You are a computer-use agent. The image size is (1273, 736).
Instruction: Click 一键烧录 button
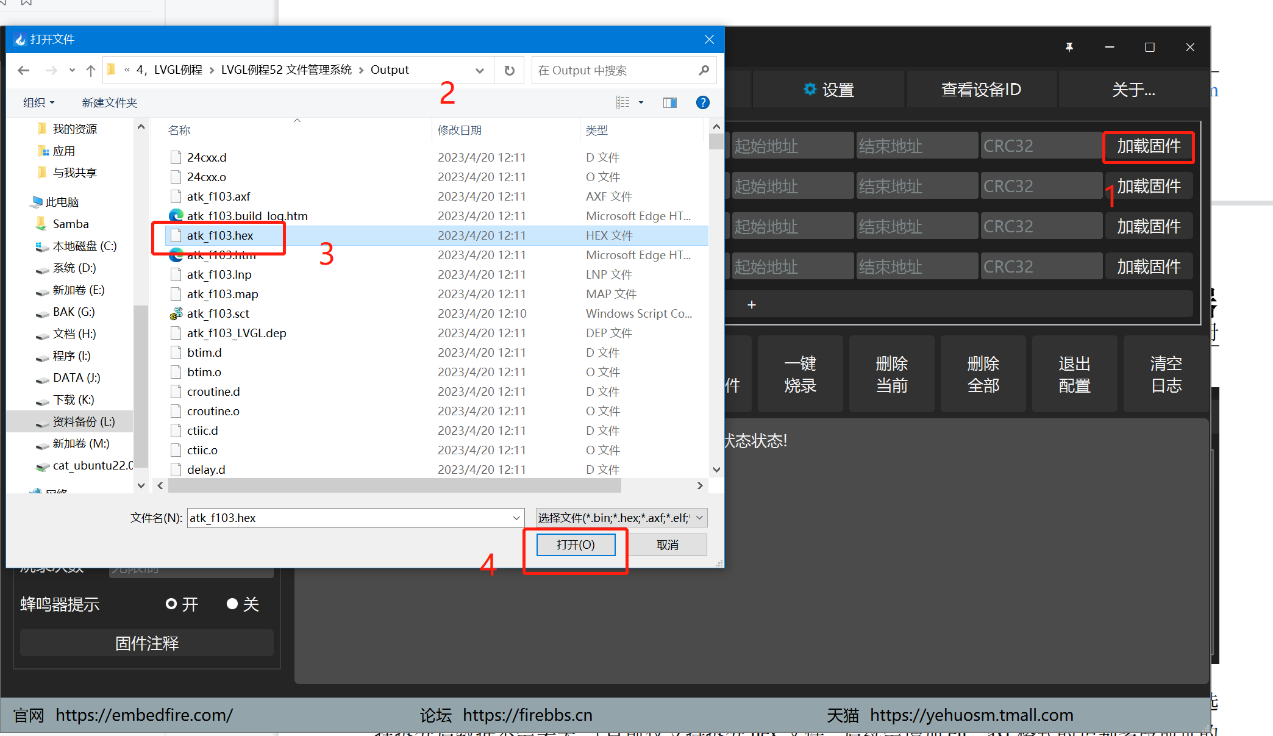tap(800, 374)
